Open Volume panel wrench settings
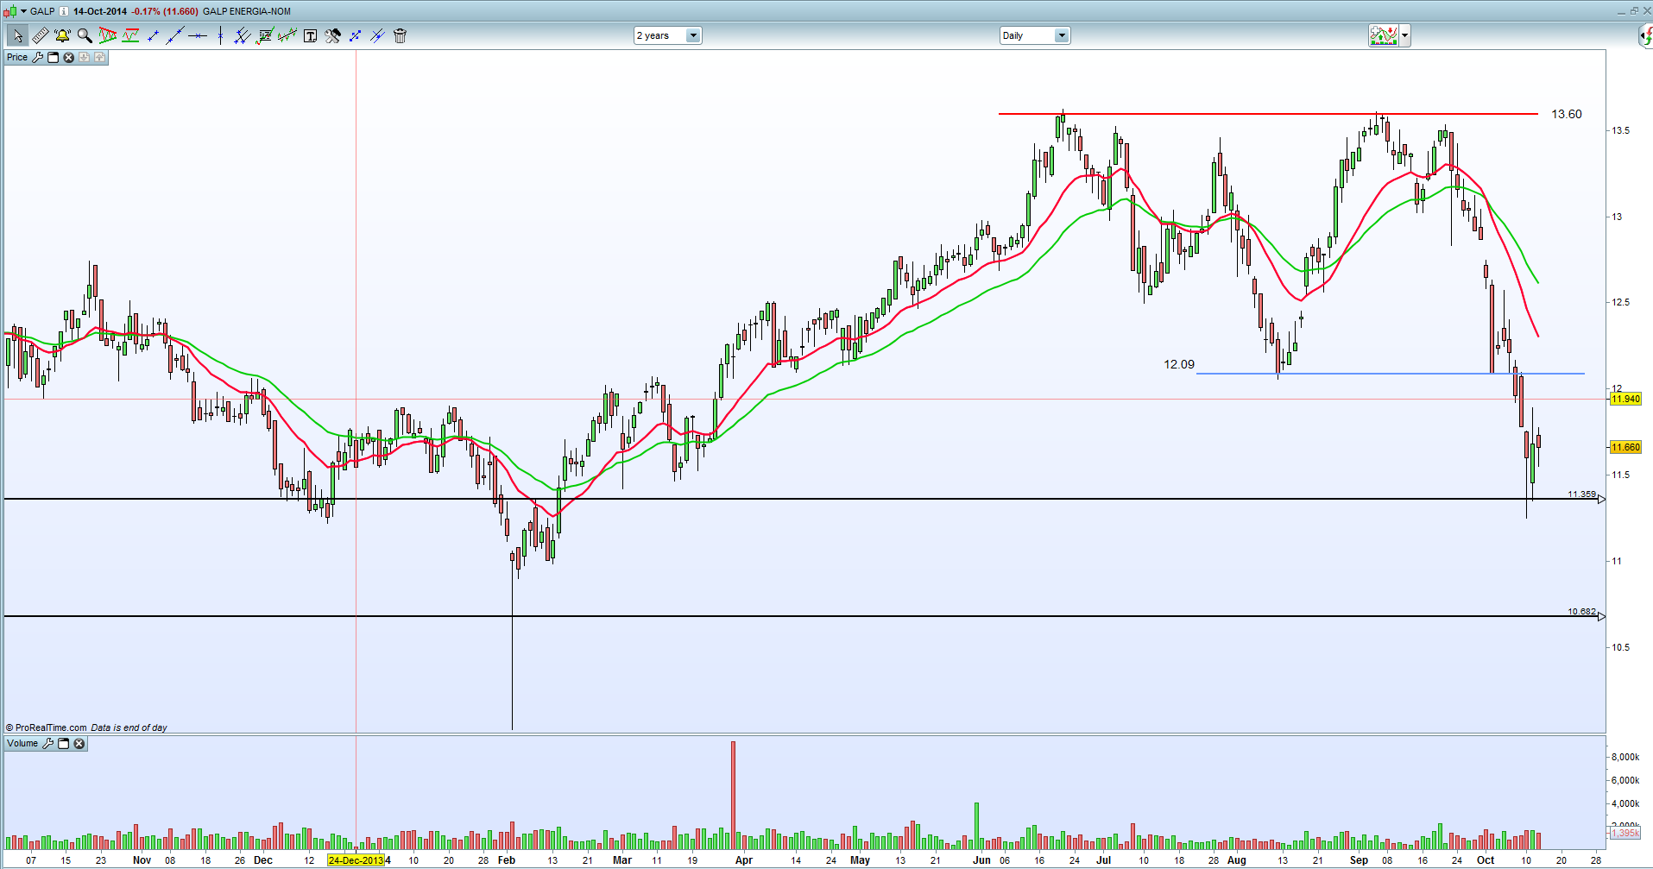The width and height of the screenshot is (1653, 869). pos(48,743)
